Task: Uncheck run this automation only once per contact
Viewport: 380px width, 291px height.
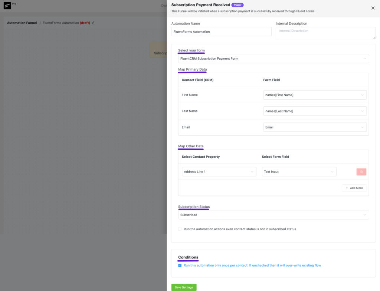Action: click(x=180, y=265)
